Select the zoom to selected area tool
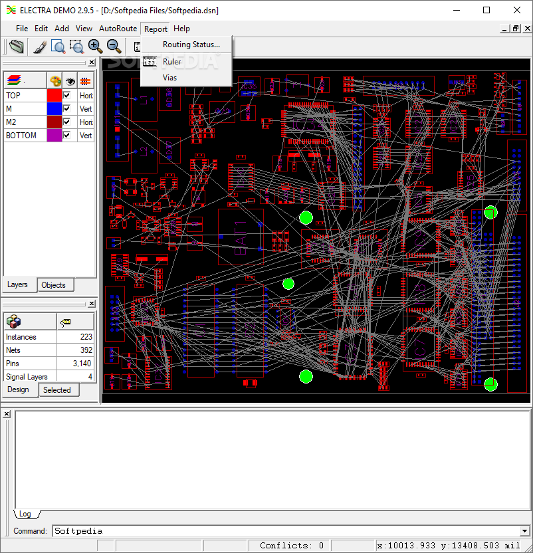This screenshot has height=553, width=533. coord(76,47)
